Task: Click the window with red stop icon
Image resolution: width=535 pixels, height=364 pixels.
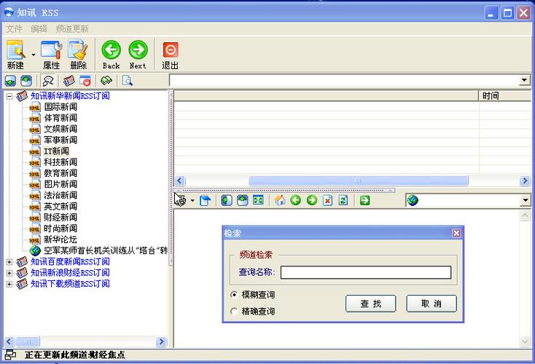Action: (85, 81)
